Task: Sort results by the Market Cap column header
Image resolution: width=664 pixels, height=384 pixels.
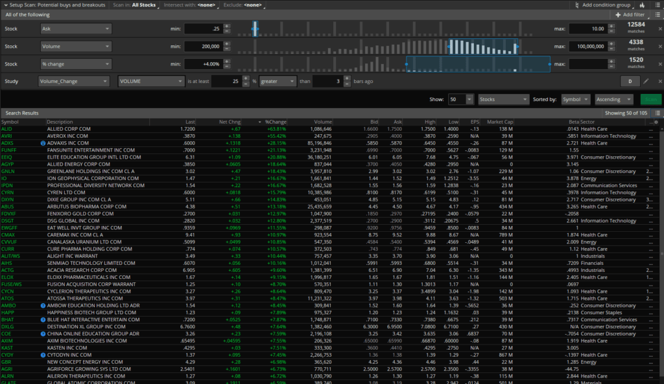Action: [x=500, y=122]
